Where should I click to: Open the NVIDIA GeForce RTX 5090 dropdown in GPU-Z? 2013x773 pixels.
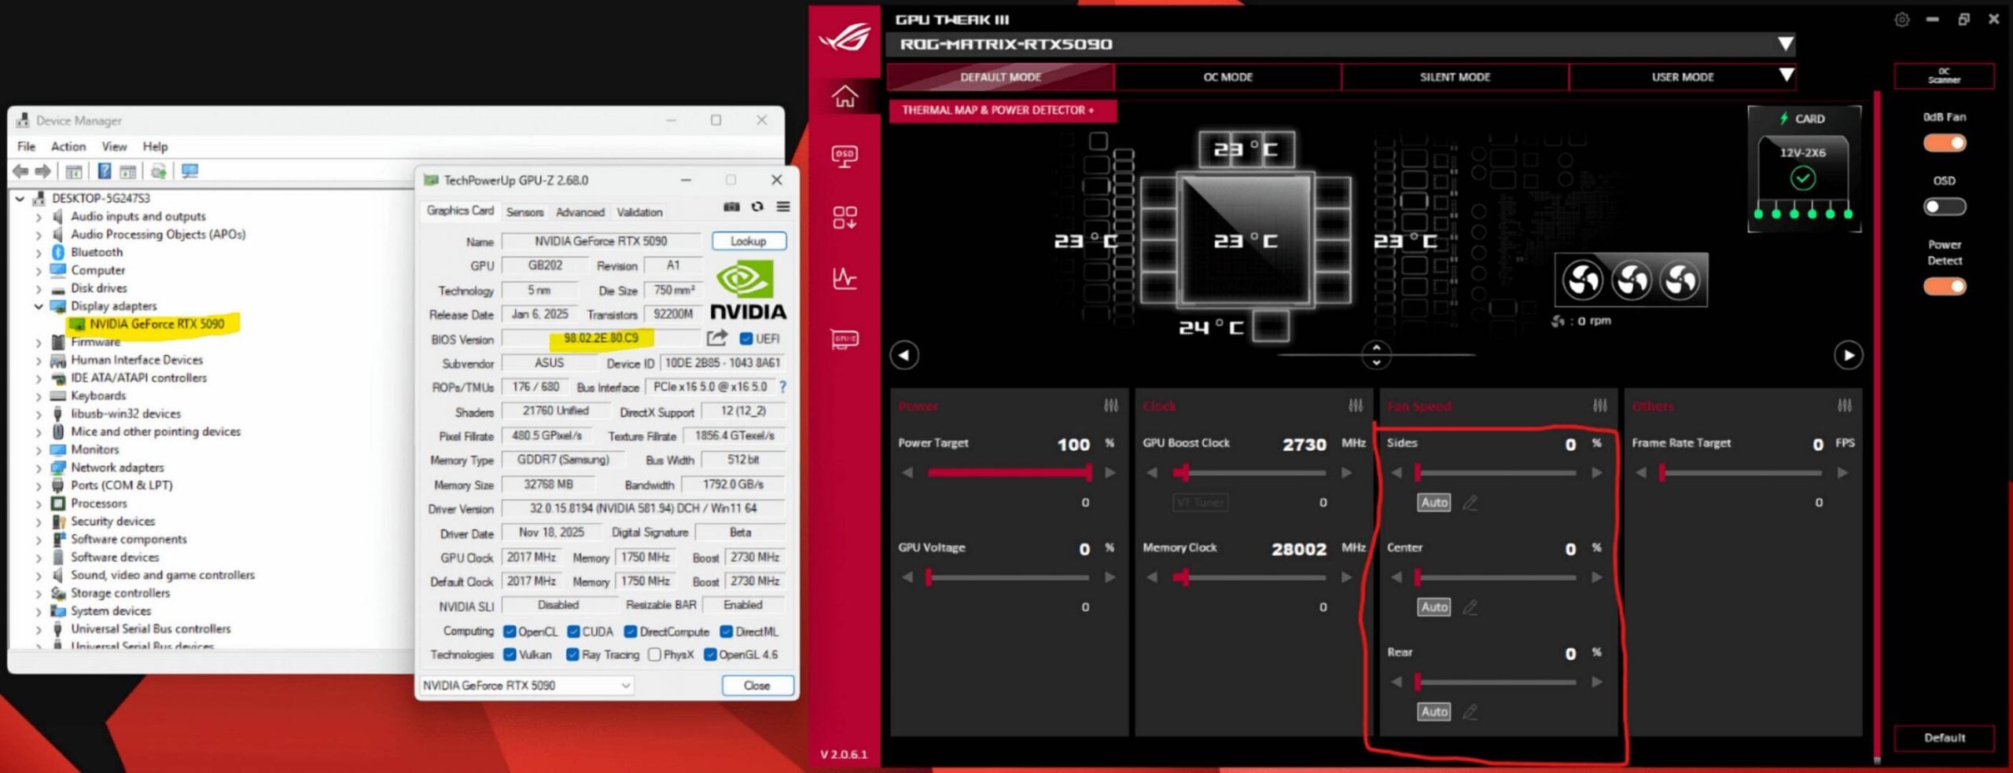click(625, 685)
